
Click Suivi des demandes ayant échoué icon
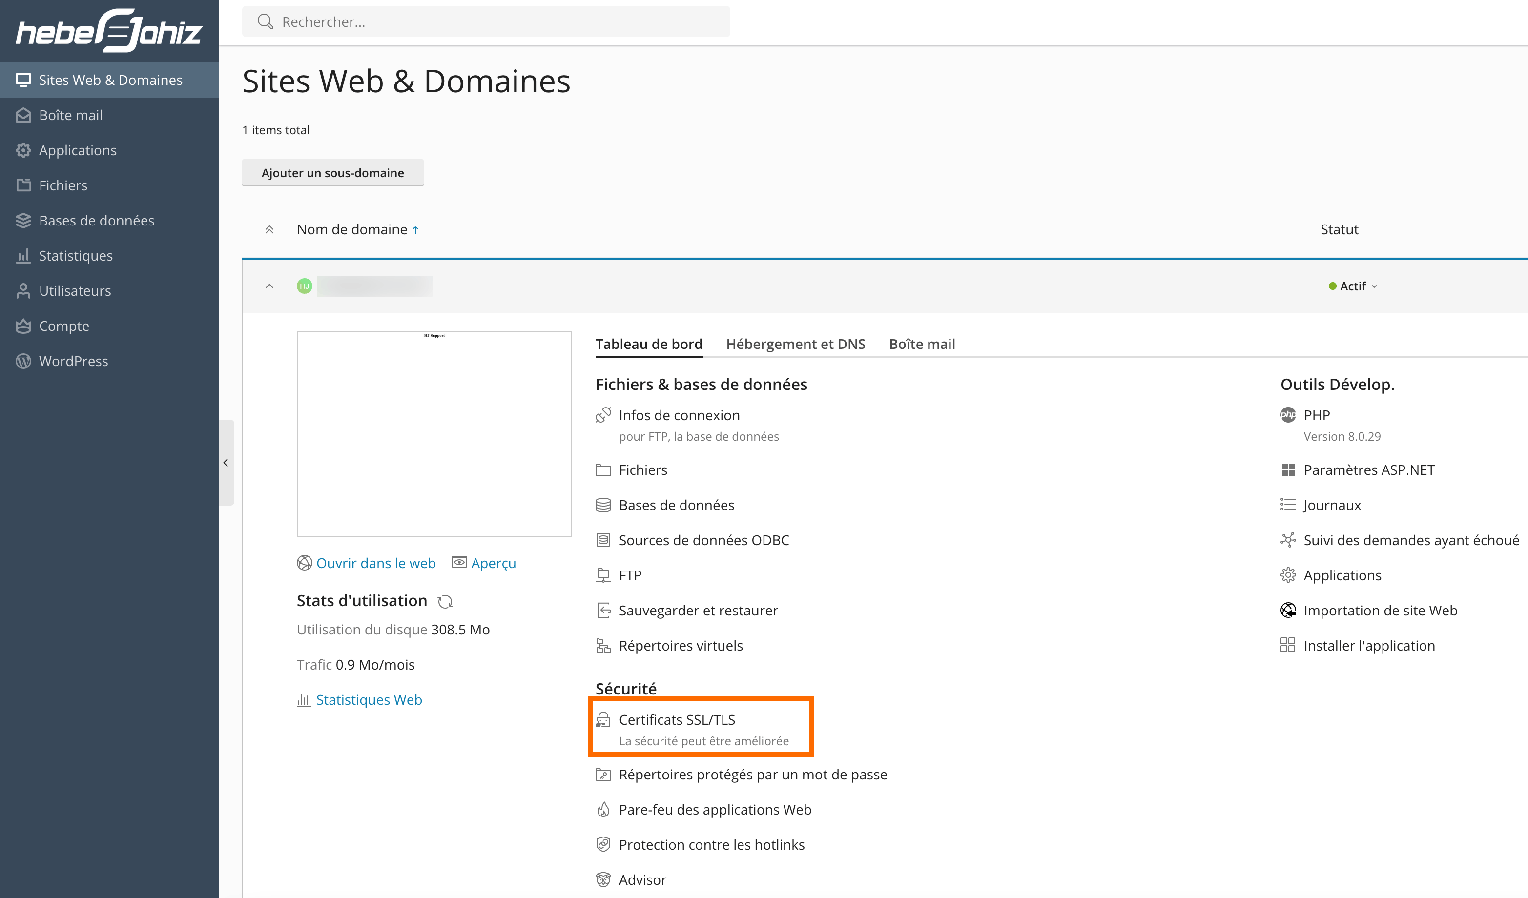[1288, 540]
